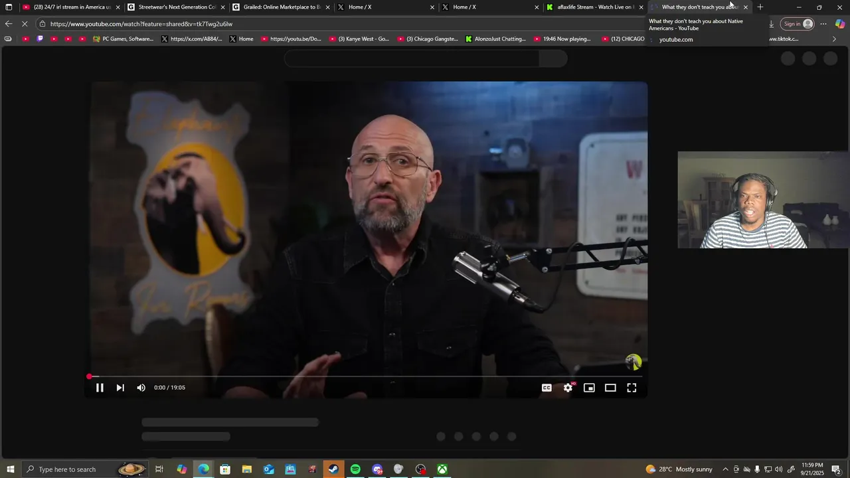850x478 pixels.
Task: Open system volume speaker in tray
Action: click(778, 469)
